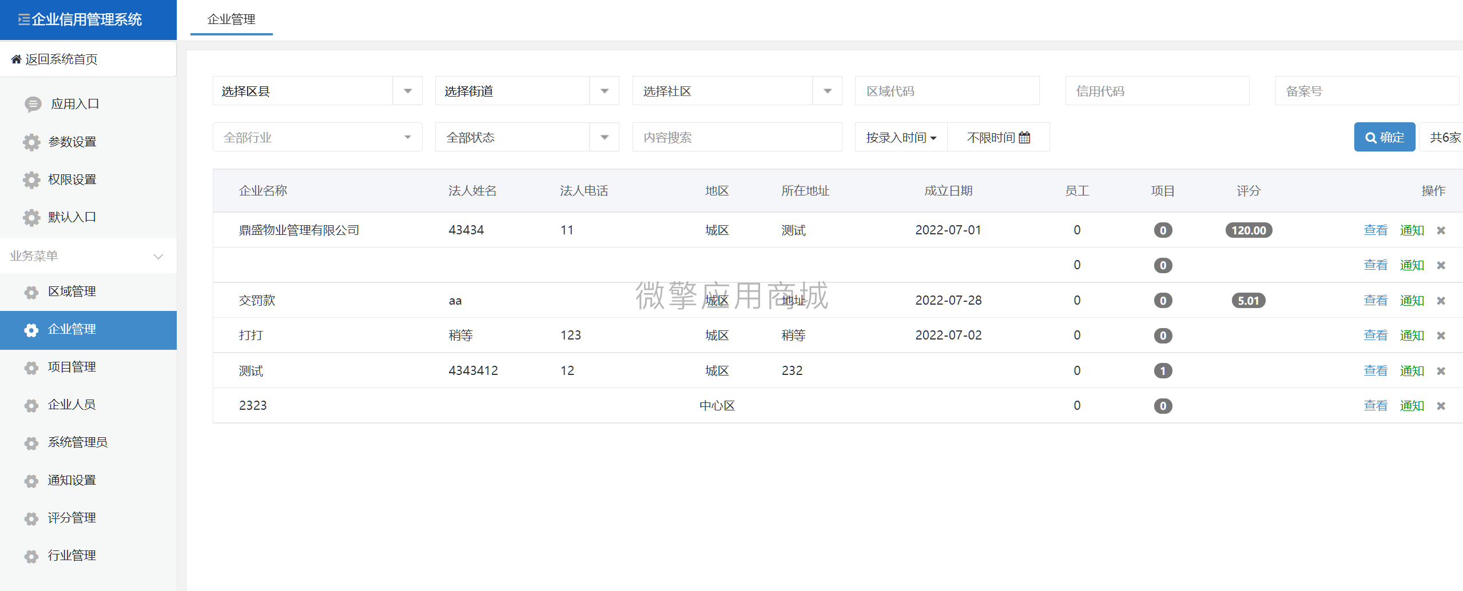
Task: Click the gear icon next to 区域管理
Action: click(31, 292)
